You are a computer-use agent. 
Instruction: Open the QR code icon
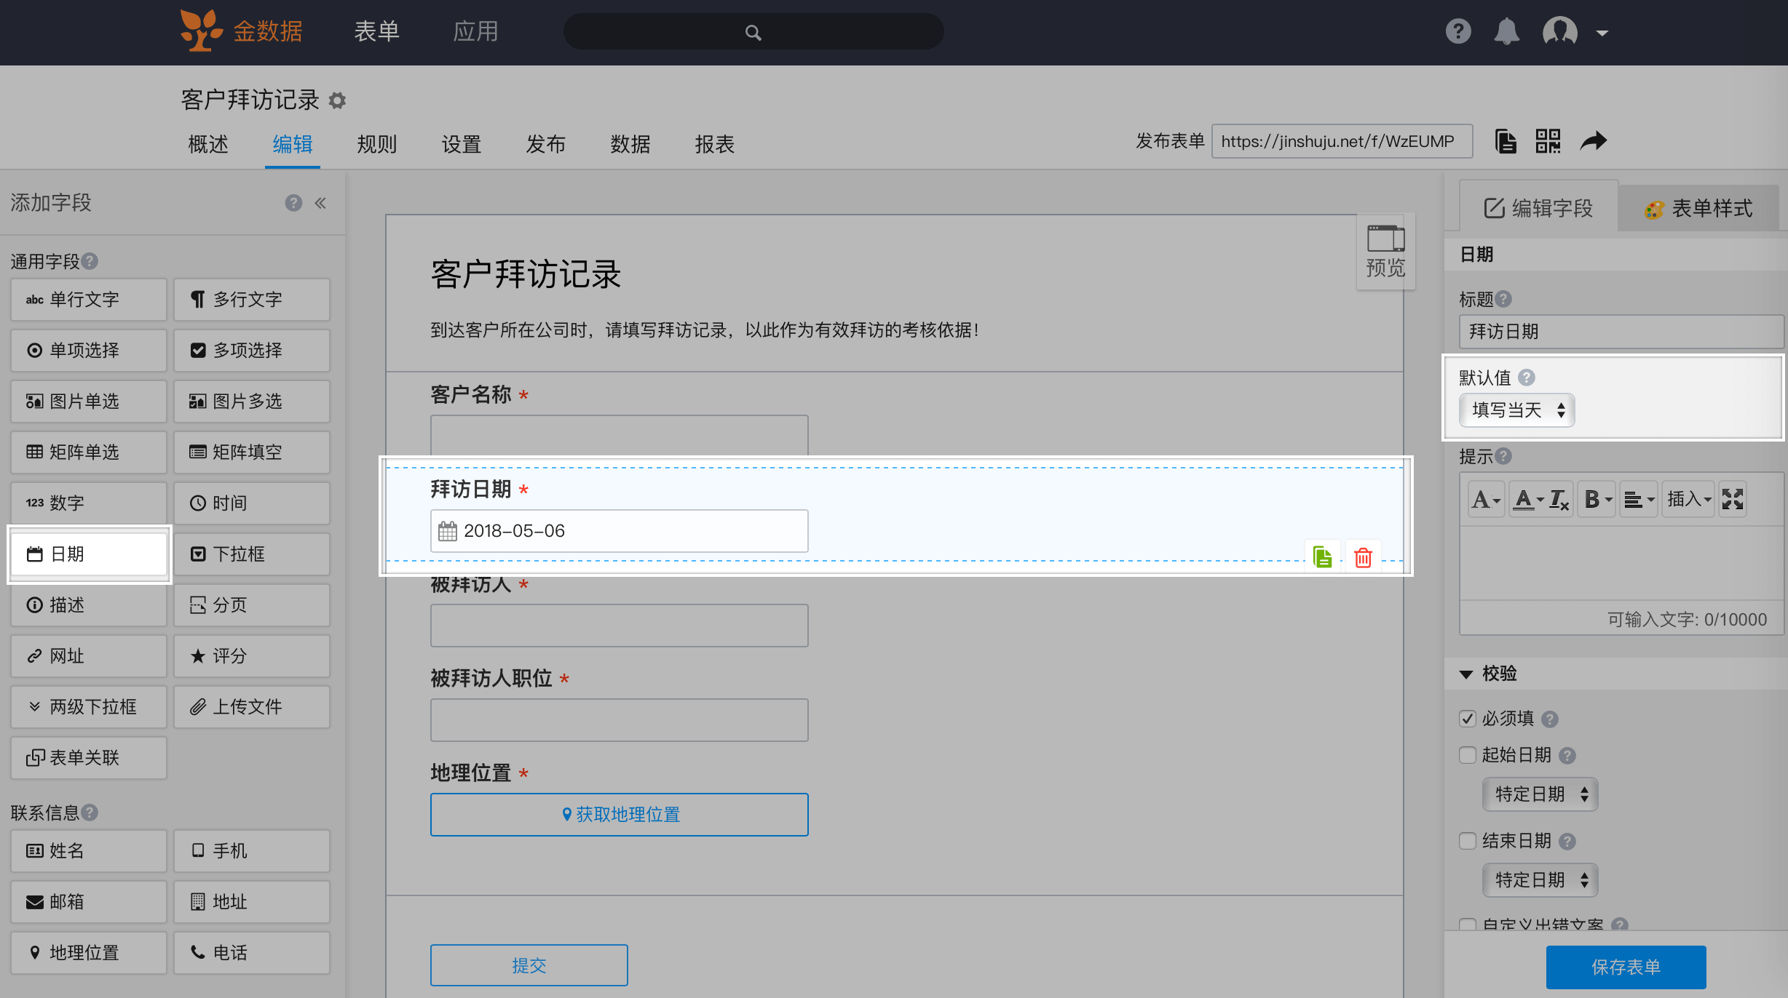(x=1548, y=141)
